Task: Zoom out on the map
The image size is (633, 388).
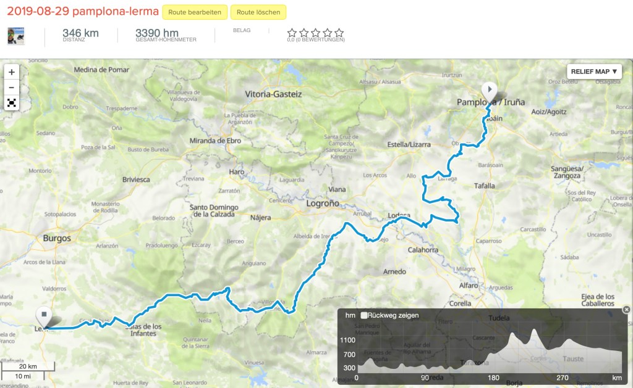Action: click(x=12, y=88)
